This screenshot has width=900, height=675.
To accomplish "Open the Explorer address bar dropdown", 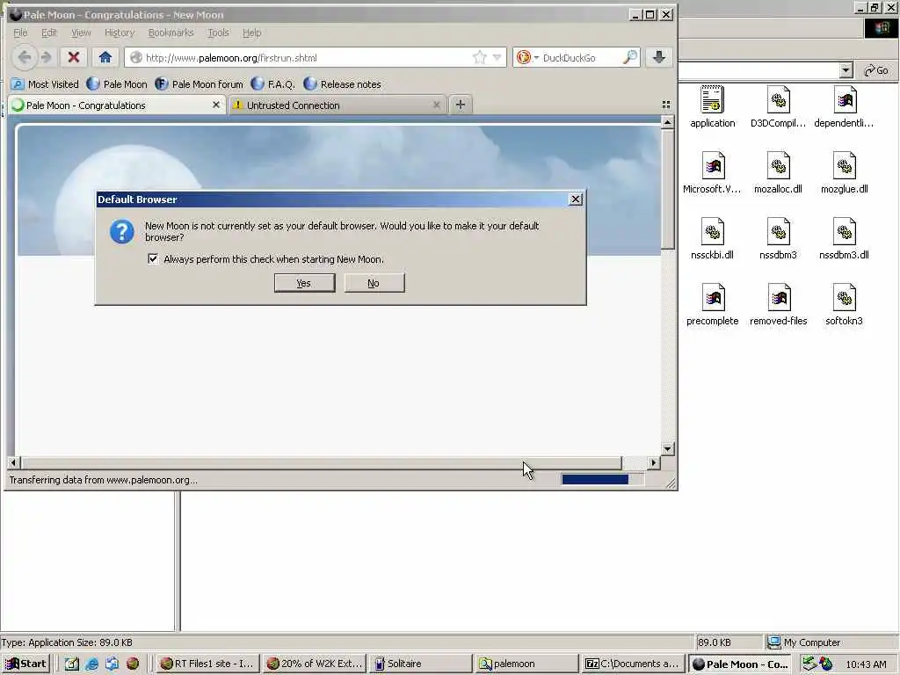I will tap(846, 70).
